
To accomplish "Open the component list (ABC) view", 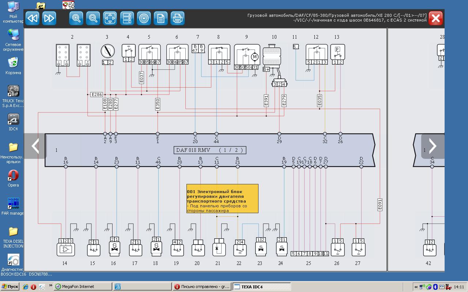I will pyautogui.click(x=127, y=18).
